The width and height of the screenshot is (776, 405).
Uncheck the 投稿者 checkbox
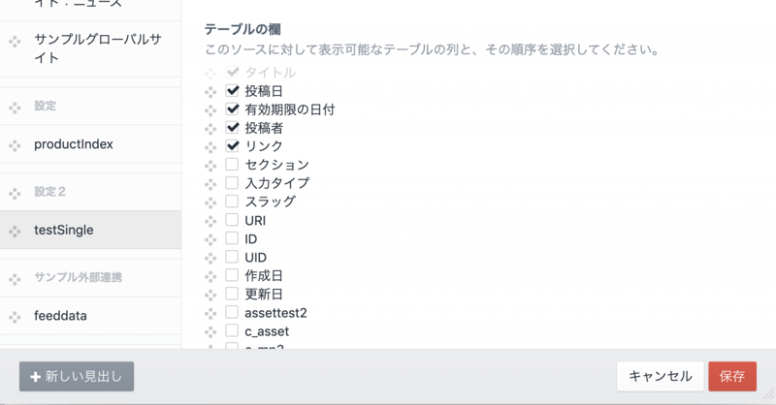233,127
